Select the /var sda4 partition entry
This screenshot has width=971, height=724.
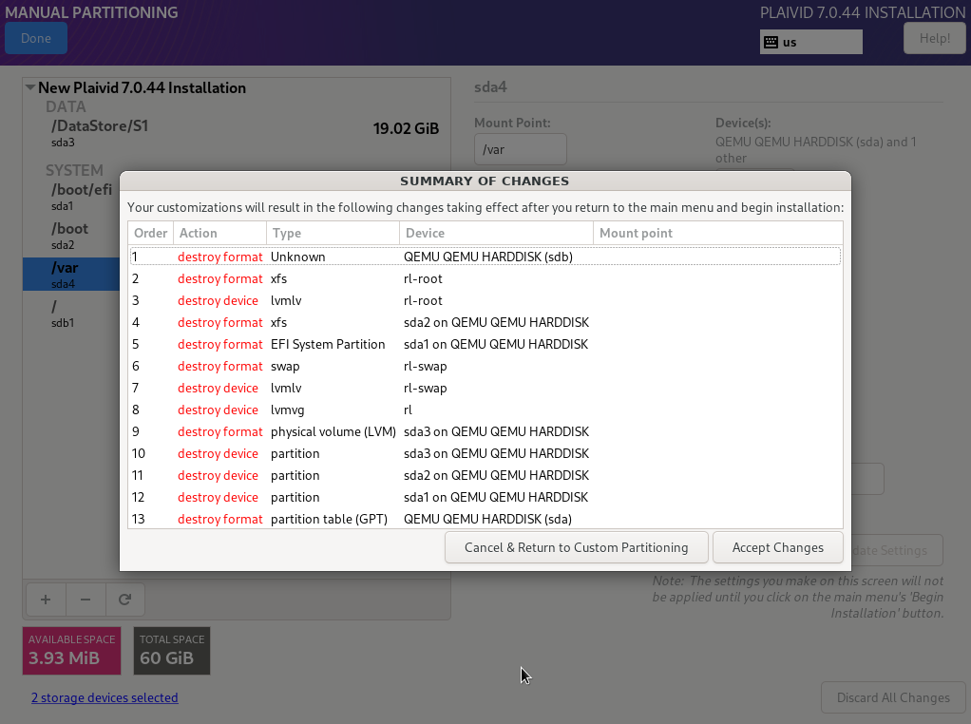pos(72,275)
